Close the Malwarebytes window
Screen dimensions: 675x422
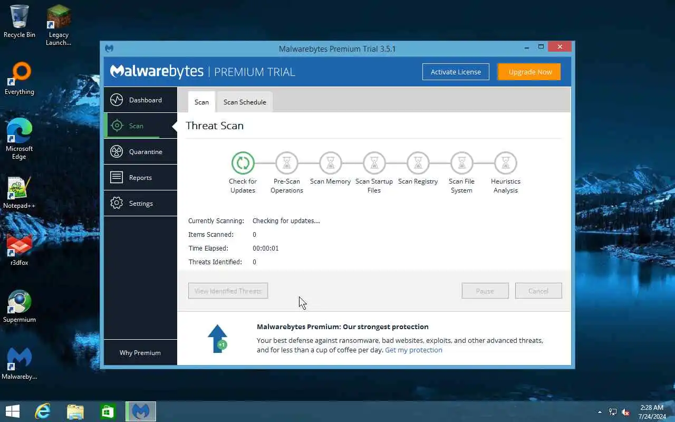point(560,47)
